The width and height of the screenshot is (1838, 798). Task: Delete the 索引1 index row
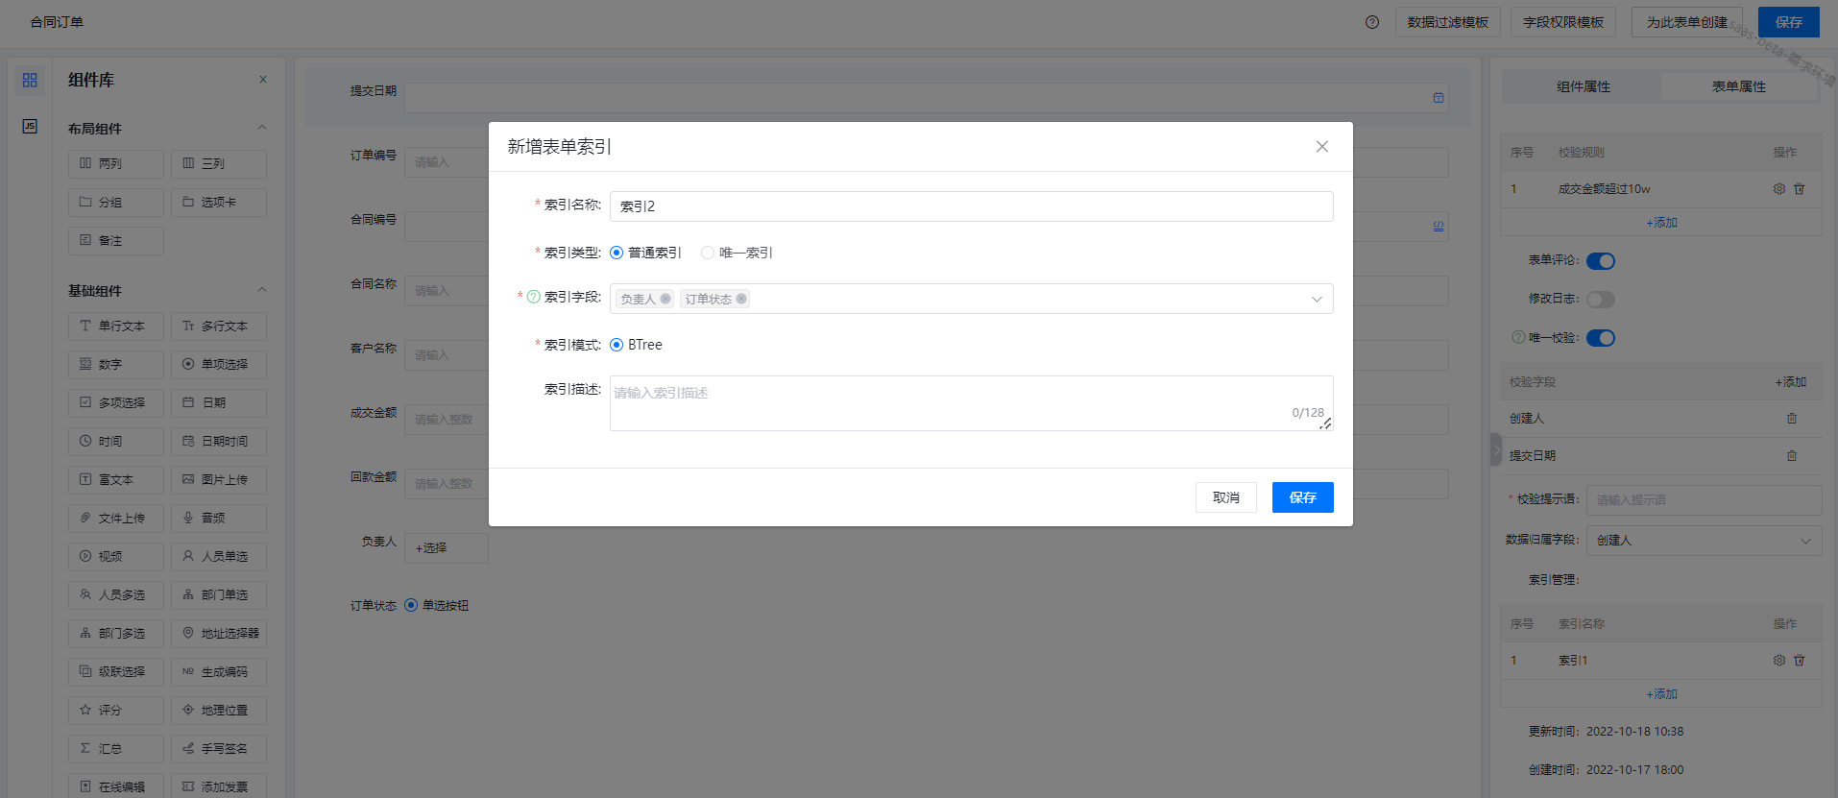click(1800, 661)
